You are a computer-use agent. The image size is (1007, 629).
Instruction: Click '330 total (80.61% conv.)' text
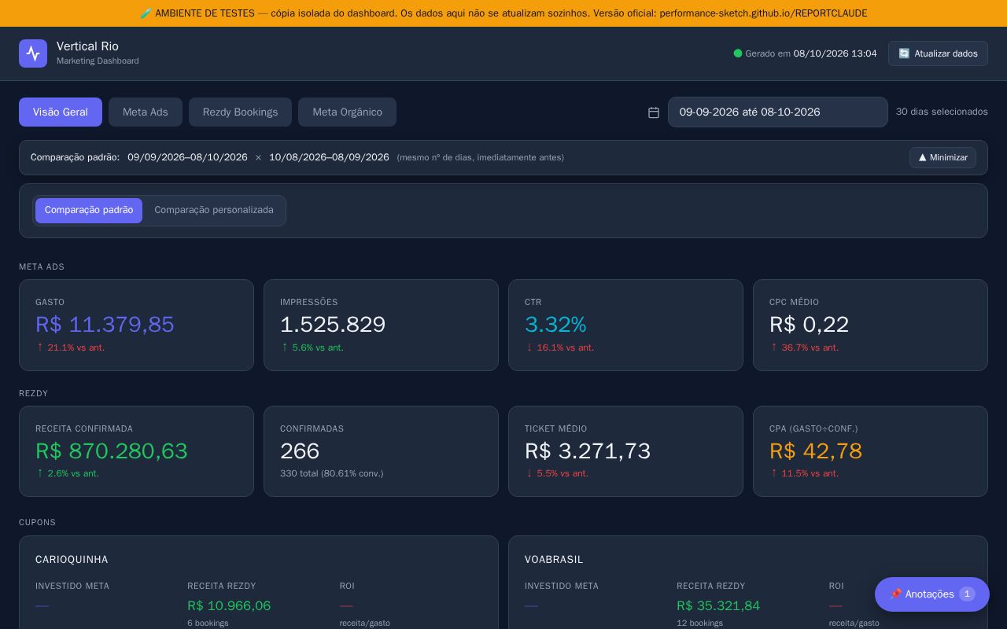click(332, 473)
